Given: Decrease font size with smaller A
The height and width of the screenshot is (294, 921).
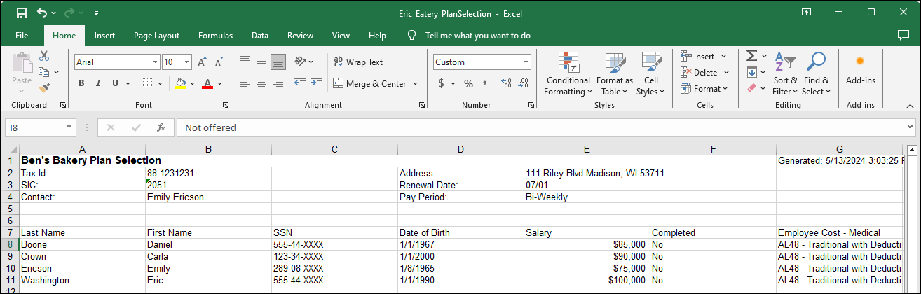Looking at the screenshot, I should click(219, 62).
